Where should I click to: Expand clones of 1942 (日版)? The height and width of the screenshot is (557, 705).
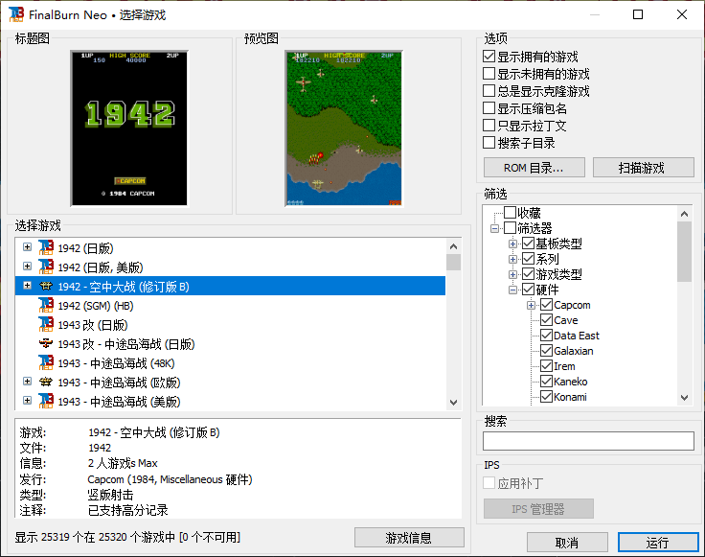pos(28,247)
